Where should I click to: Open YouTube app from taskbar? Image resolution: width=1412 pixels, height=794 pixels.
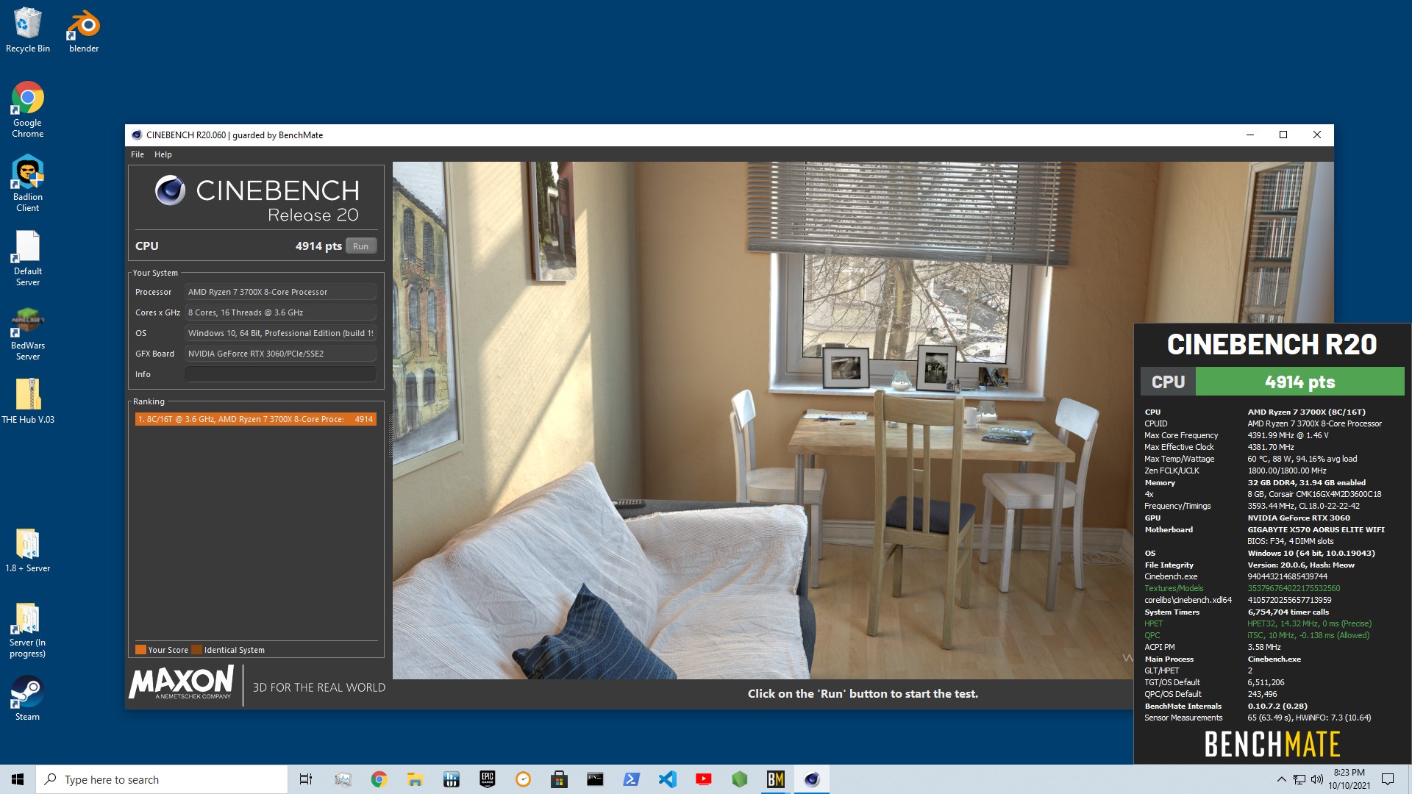pos(703,779)
